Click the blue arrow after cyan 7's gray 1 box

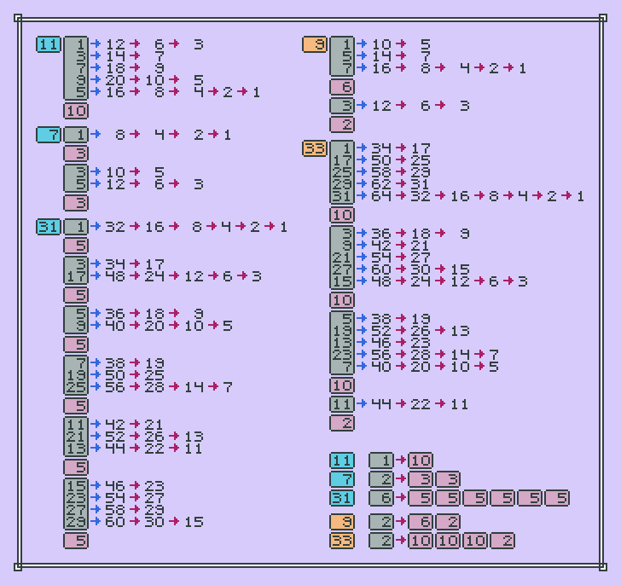point(96,135)
